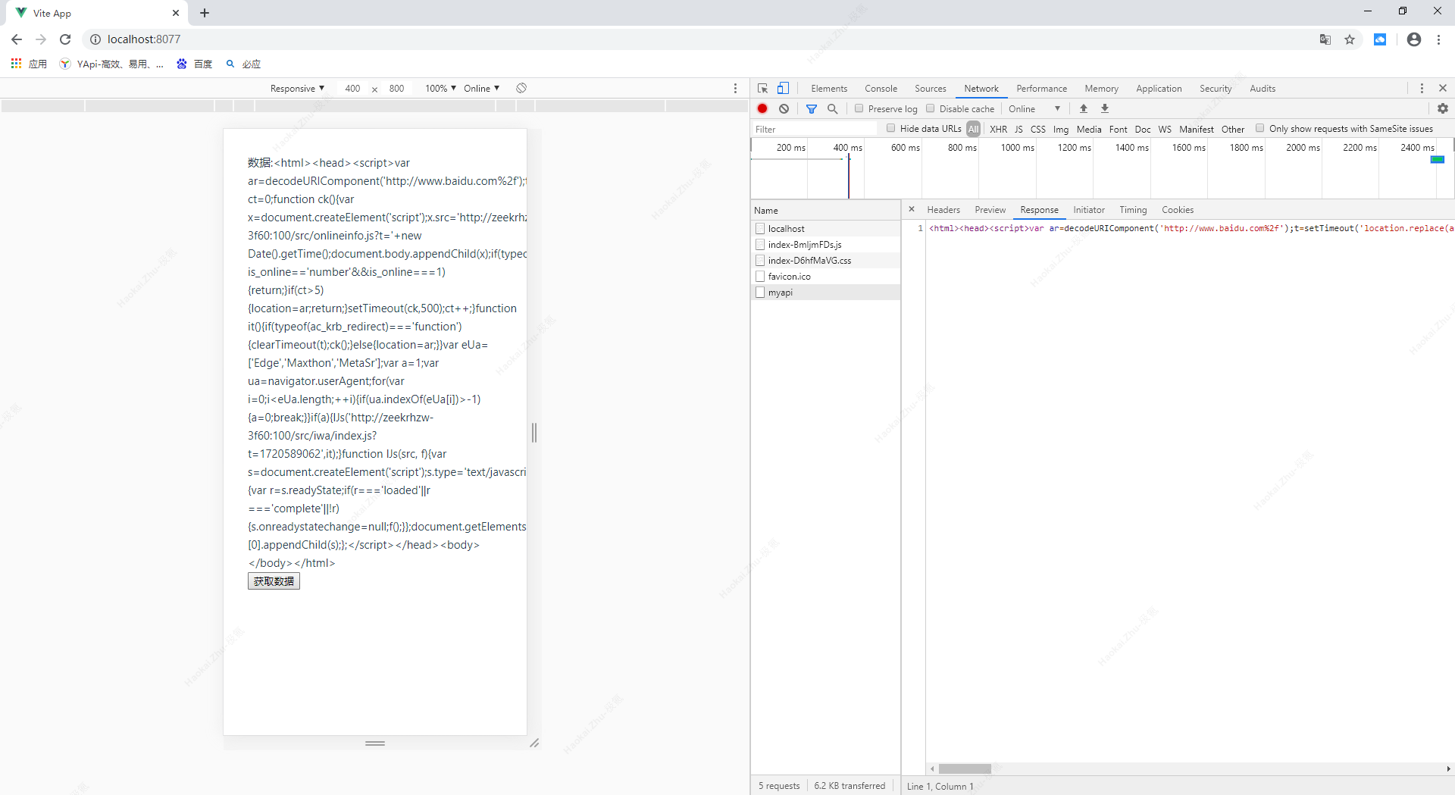
Task: Clear the network log
Action: coord(784,109)
